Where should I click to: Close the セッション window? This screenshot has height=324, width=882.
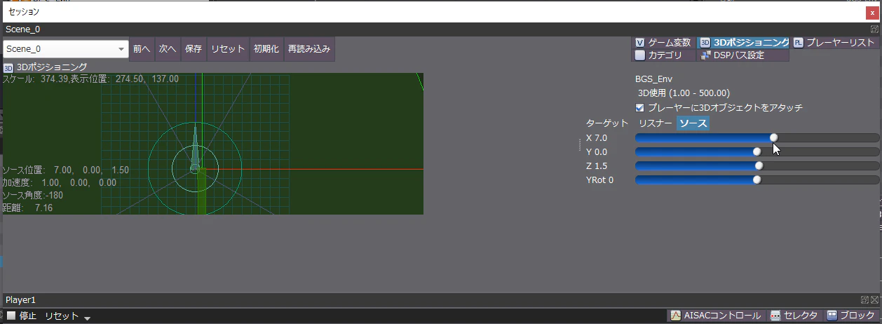click(872, 12)
